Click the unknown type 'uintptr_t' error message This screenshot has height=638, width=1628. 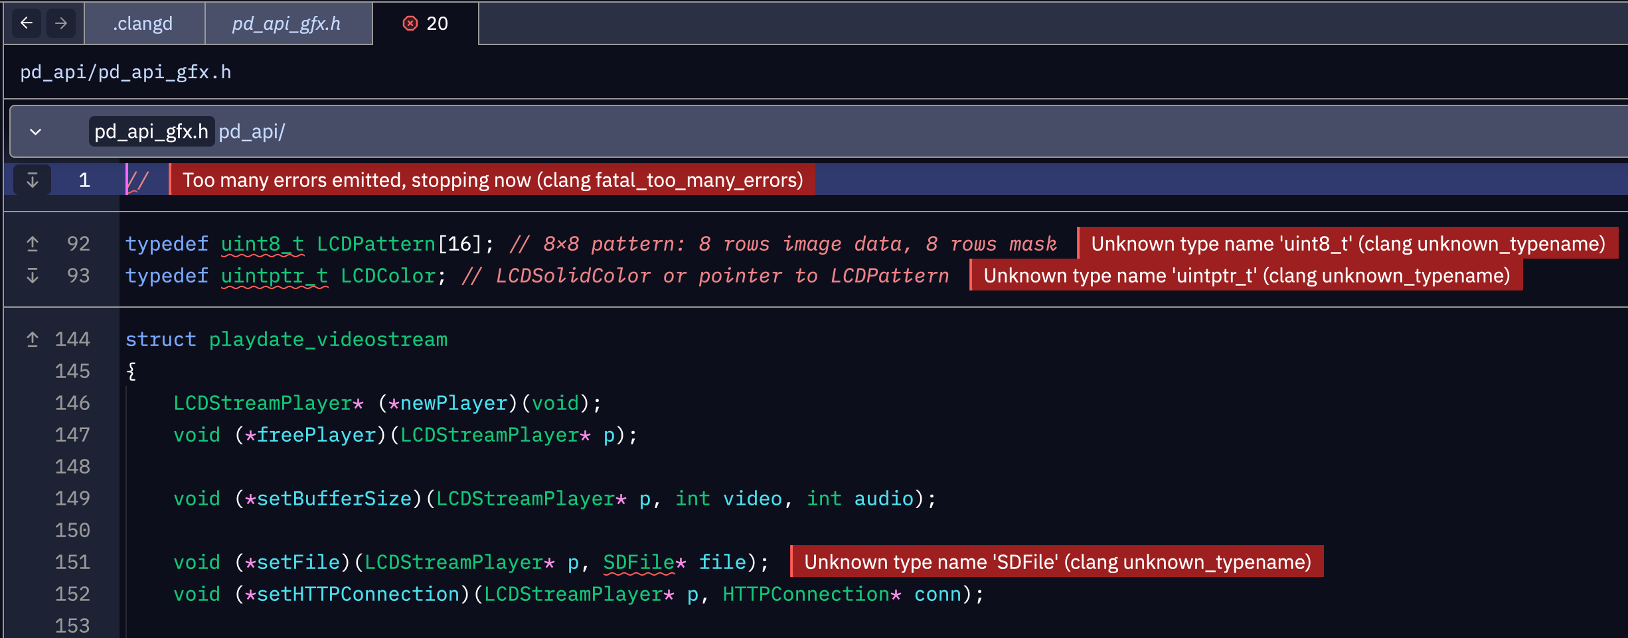click(1246, 276)
